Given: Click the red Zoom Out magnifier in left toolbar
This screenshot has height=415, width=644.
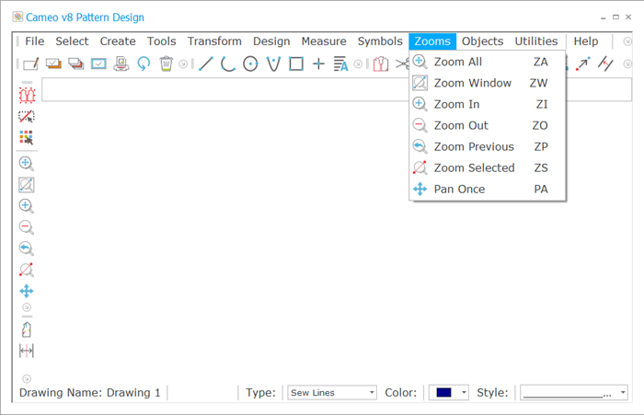Looking at the screenshot, I should tap(27, 227).
